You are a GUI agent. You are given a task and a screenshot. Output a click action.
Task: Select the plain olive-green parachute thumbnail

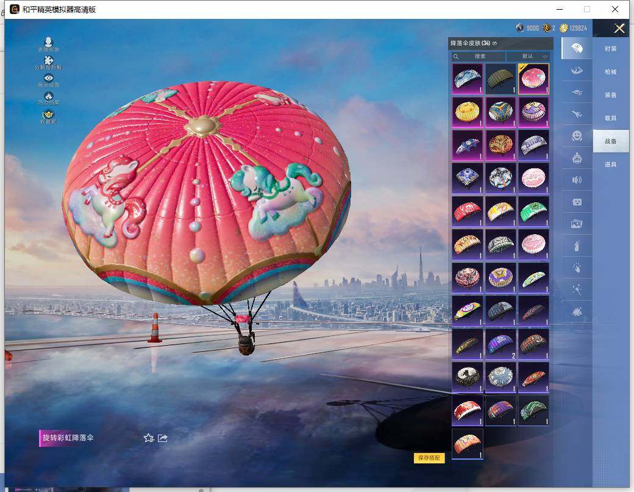pyautogui.click(x=500, y=79)
